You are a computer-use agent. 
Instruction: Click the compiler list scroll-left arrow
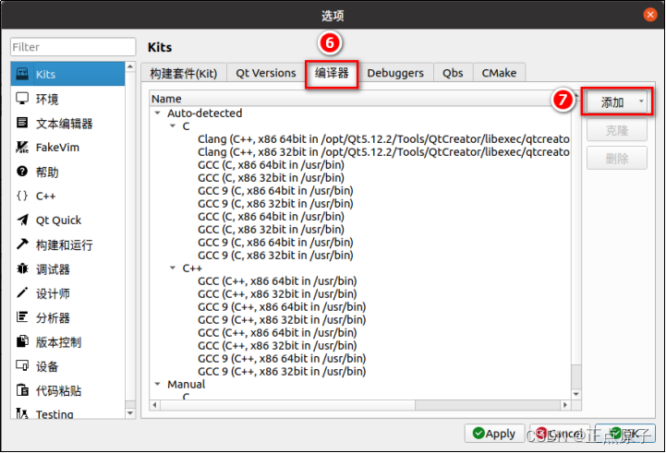click(154, 405)
